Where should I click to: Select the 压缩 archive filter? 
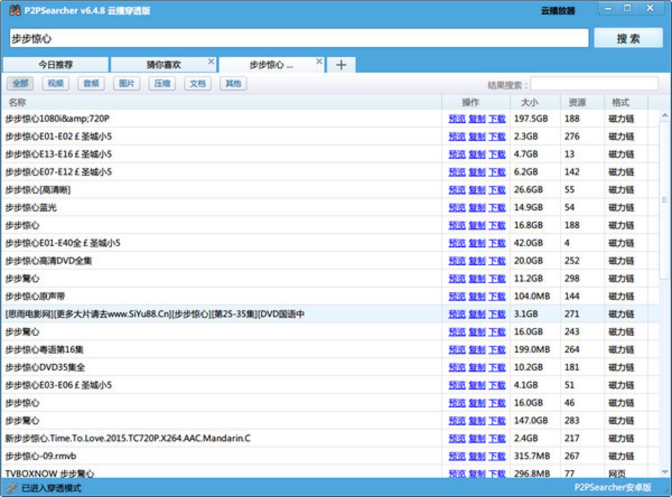[161, 83]
